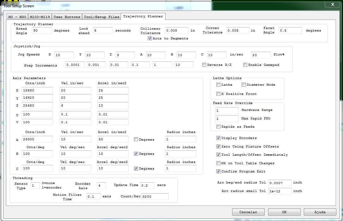Open the Tool/Setup Files tab
This screenshot has height=221, width=343.
click(x=101, y=17)
